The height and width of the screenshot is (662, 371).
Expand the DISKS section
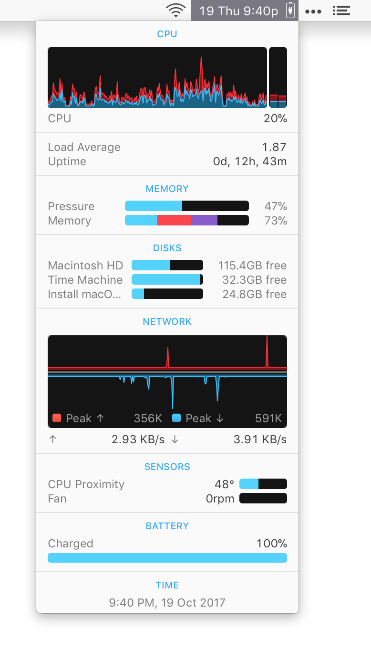(167, 248)
